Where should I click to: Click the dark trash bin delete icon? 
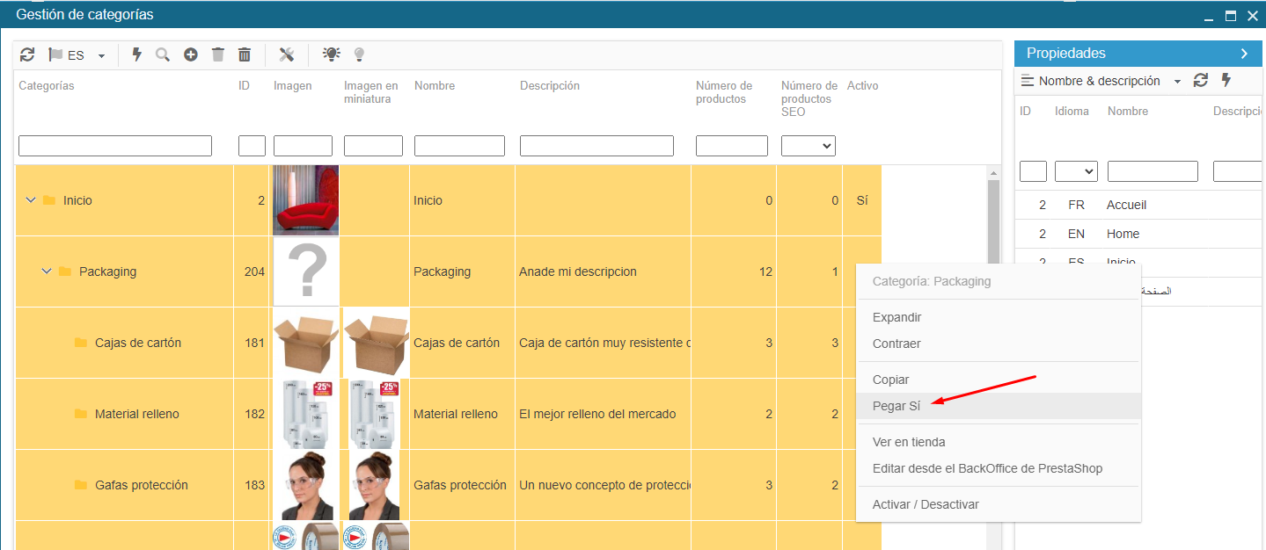[x=245, y=54]
